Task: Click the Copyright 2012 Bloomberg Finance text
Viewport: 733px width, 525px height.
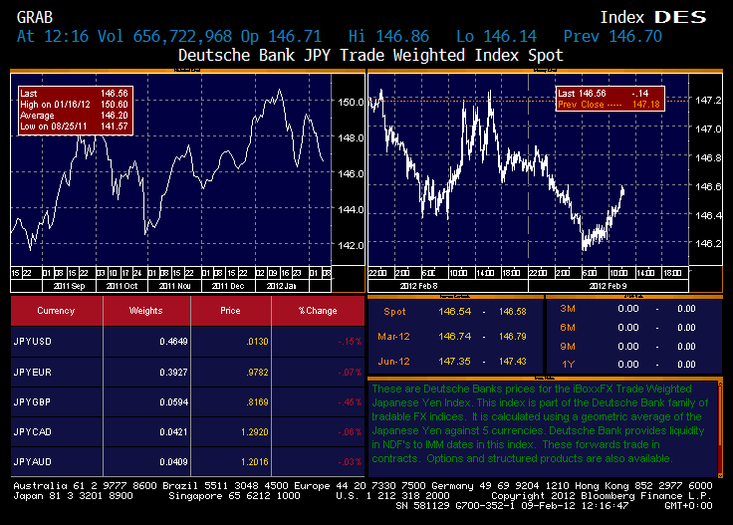Action: 602,495
